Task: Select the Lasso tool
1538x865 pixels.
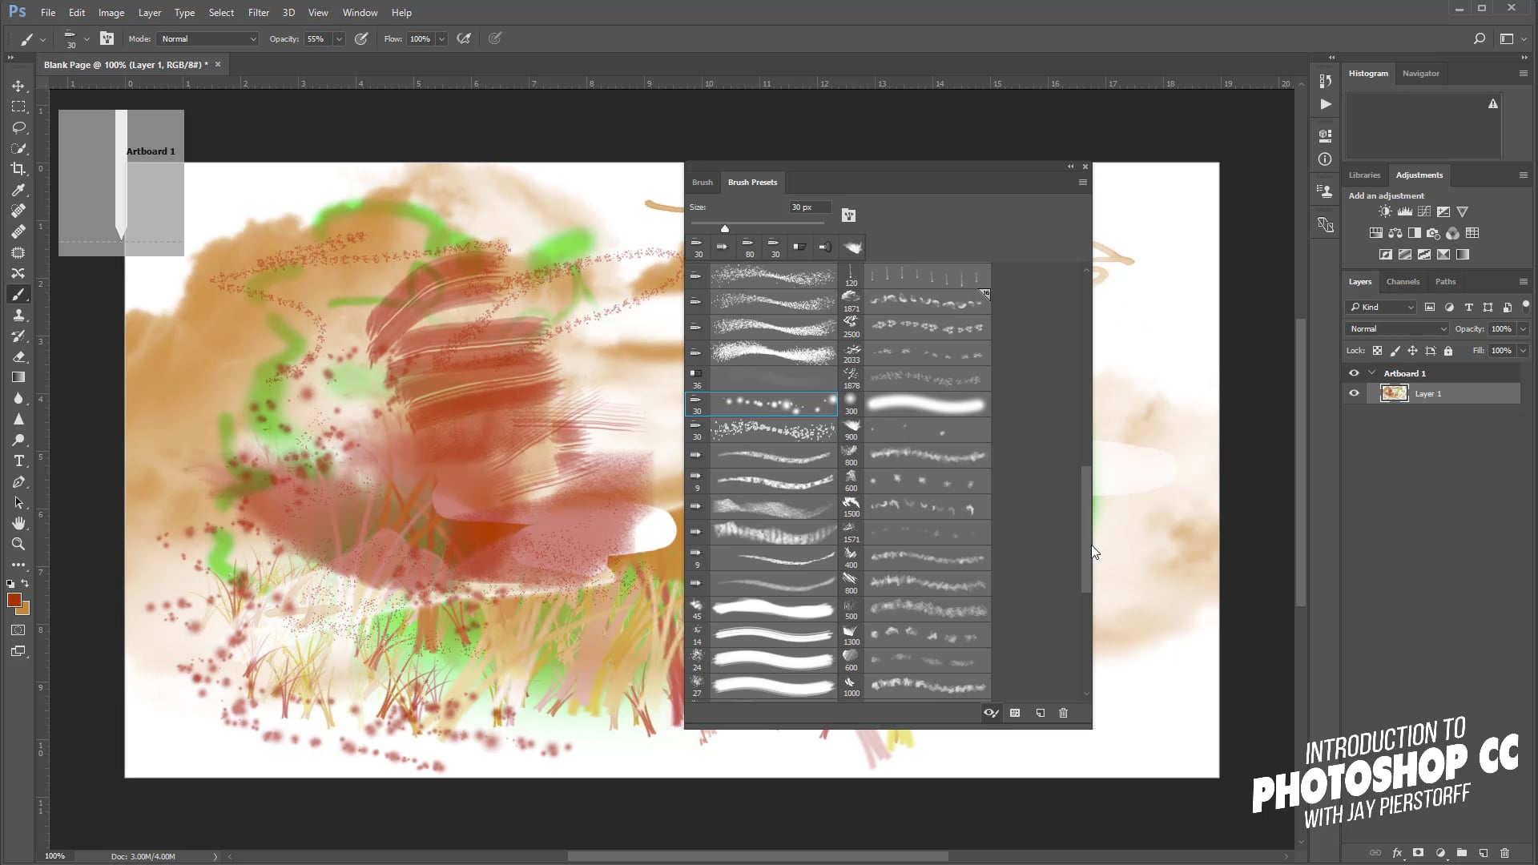Action: point(18,127)
